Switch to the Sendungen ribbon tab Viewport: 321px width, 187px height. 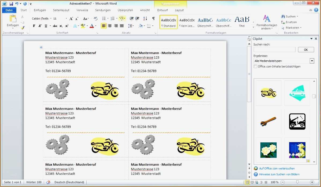pyautogui.click(x=103, y=10)
